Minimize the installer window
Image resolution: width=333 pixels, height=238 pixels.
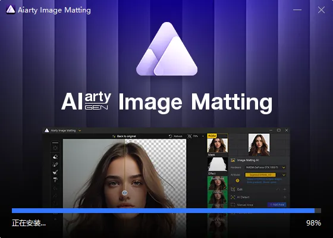(297, 10)
